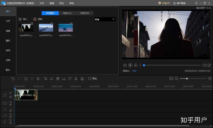Image resolution: width=213 pixels, height=128 pixels.
Task: Enter fullscreen preview mode
Action: click(x=209, y=65)
